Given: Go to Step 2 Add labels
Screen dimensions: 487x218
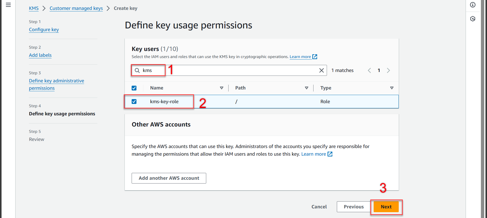Looking at the screenshot, I should tap(40, 55).
